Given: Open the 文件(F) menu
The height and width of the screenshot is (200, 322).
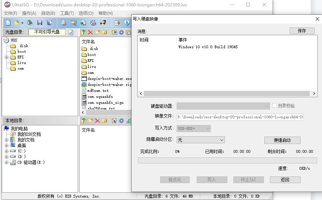Looking at the screenshot, I should tap(11, 13).
